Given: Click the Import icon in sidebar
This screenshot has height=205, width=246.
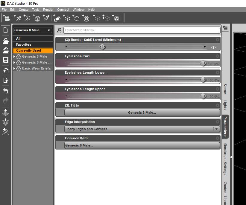Looking at the screenshot, I should [x=6, y=71].
